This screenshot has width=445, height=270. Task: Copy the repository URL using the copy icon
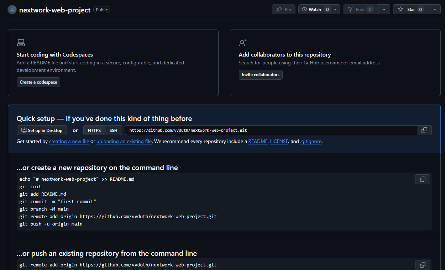(x=424, y=130)
